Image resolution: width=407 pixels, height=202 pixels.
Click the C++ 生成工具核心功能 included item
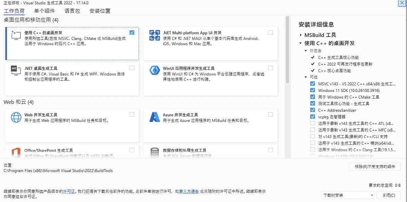pos(338,58)
